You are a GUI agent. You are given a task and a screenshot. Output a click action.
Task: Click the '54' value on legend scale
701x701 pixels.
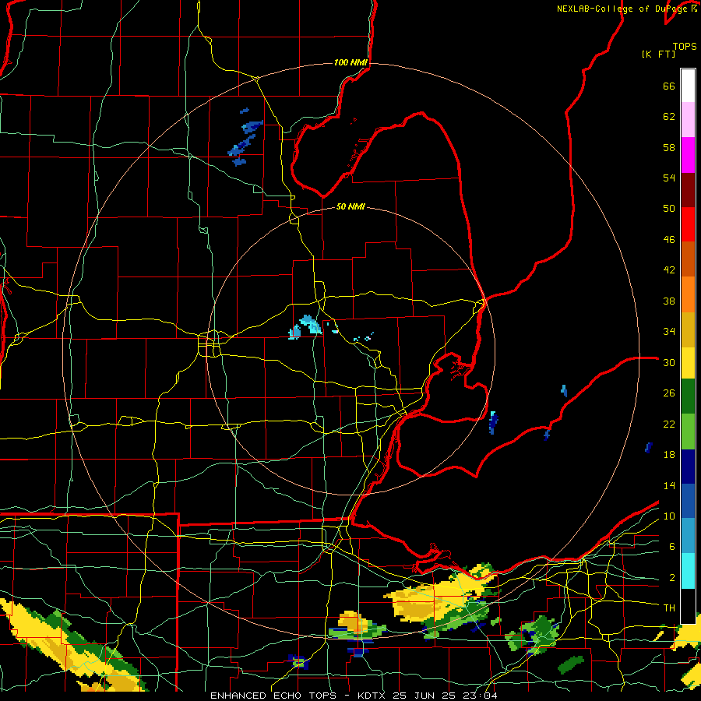click(669, 178)
